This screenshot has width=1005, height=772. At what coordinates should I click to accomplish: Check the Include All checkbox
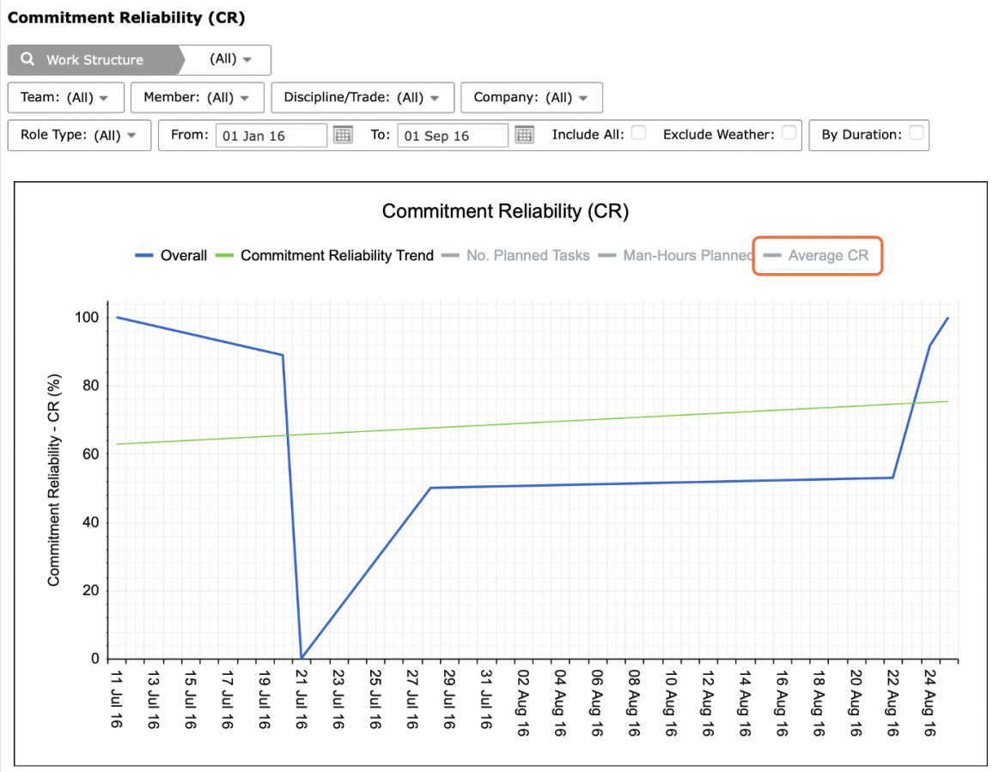click(x=638, y=132)
